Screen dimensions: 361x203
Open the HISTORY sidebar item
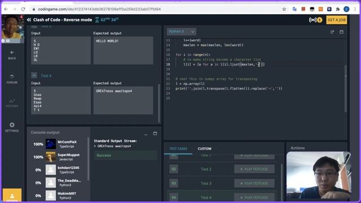coord(12,103)
